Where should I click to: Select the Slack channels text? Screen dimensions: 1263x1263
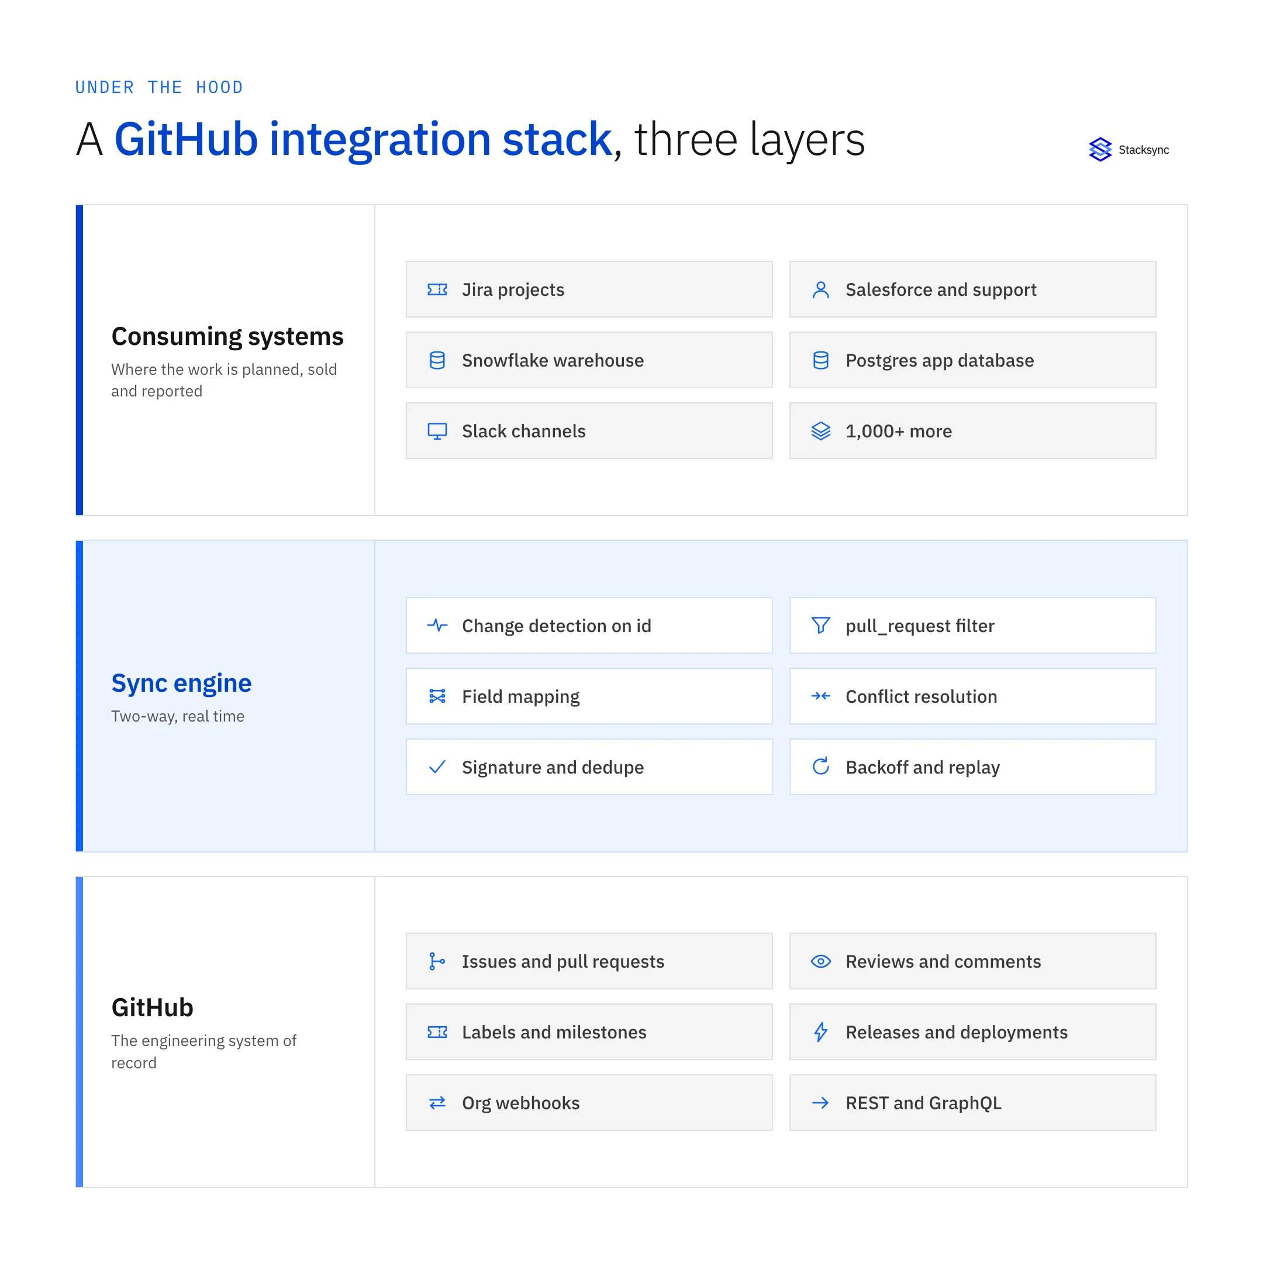(x=524, y=431)
